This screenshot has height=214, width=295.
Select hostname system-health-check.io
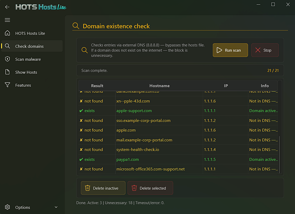pos(138,150)
